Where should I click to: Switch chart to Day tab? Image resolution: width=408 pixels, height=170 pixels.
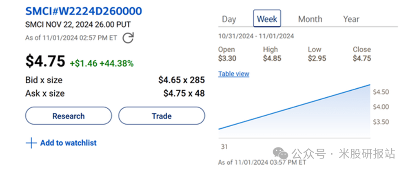click(x=229, y=19)
